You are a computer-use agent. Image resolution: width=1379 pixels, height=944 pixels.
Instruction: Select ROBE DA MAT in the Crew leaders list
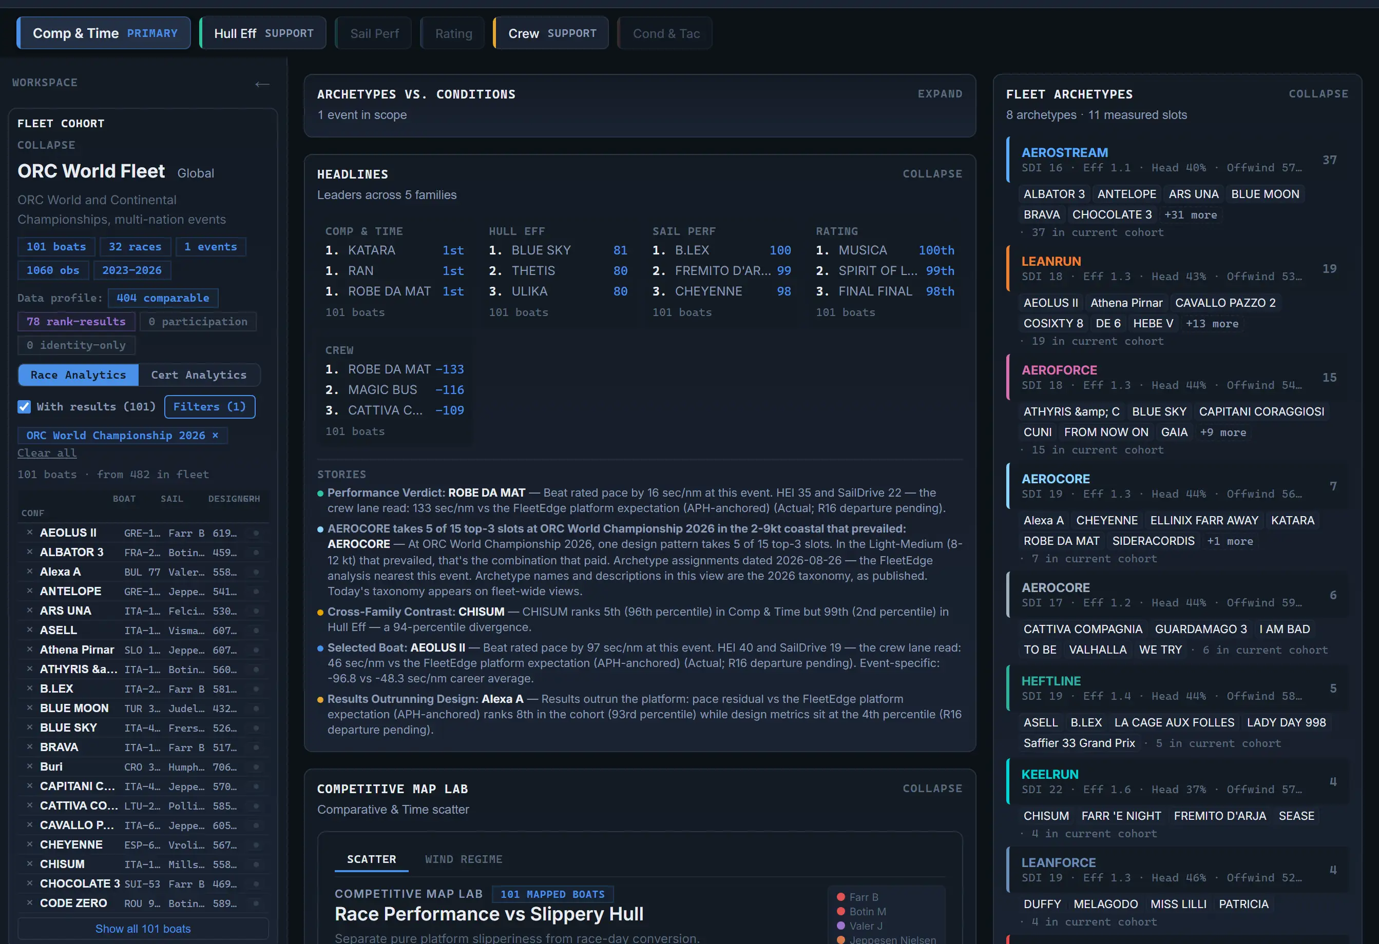[389, 369]
